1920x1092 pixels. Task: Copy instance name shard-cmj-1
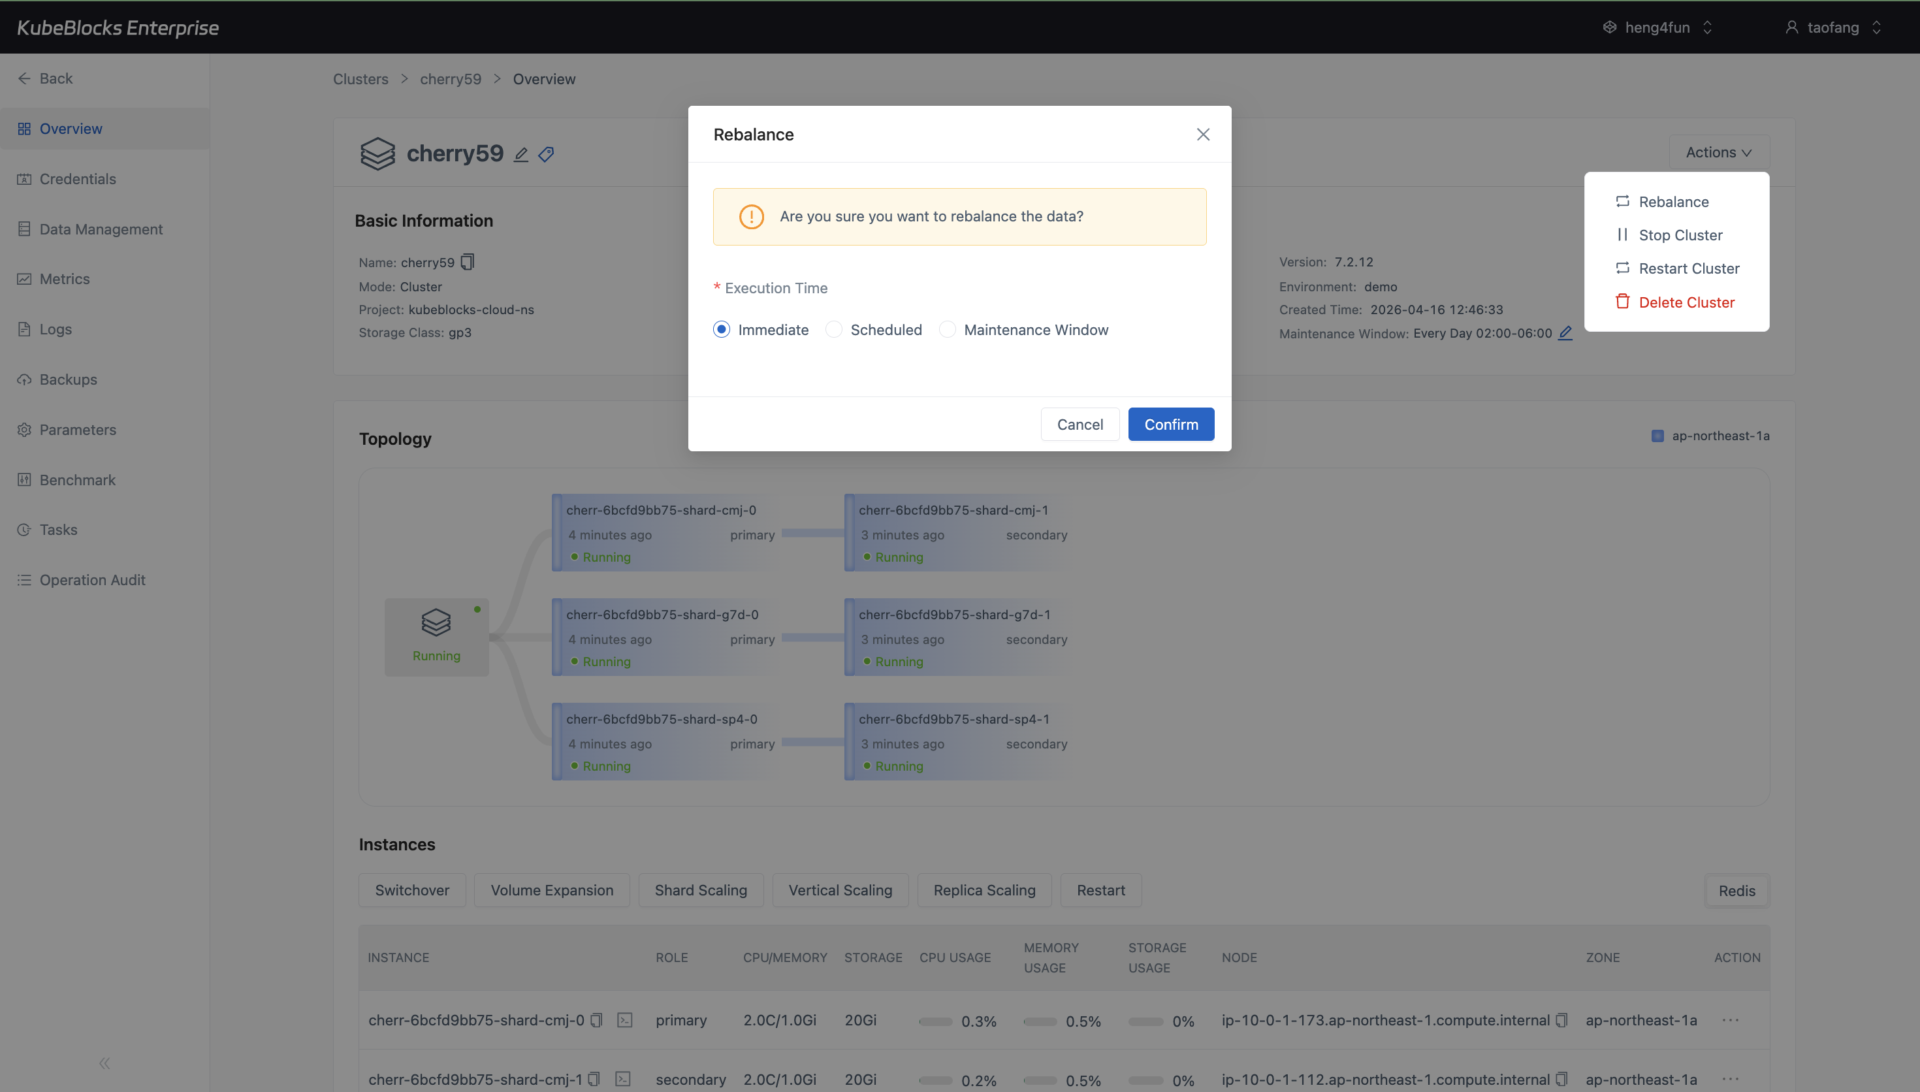[x=594, y=1079]
